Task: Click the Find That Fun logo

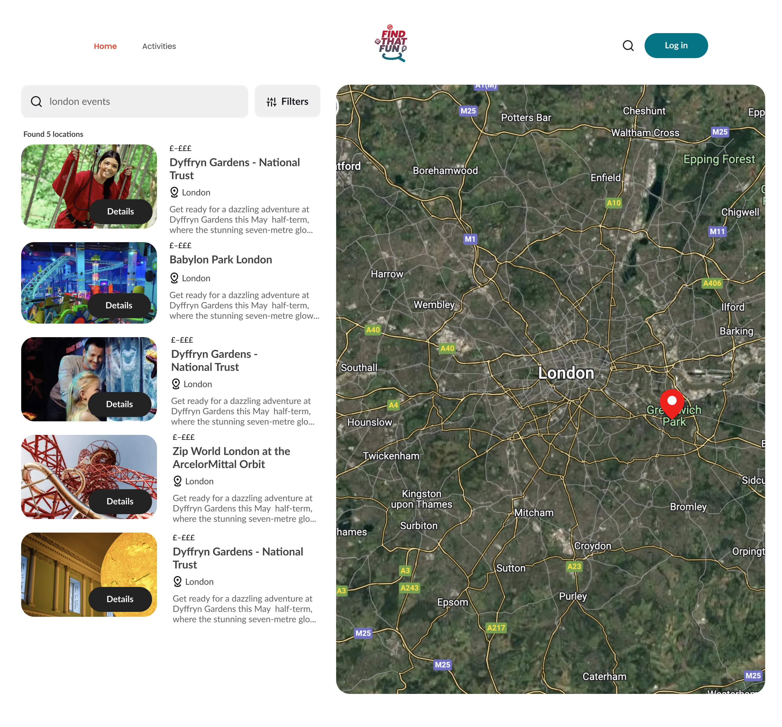Action: coord(391,43)
